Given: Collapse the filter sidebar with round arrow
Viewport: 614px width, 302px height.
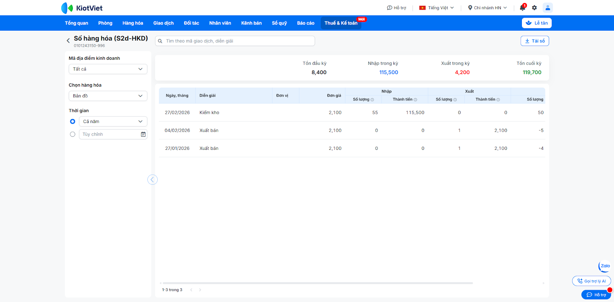Looking at the screenshot, I should [x=152, y=180].
